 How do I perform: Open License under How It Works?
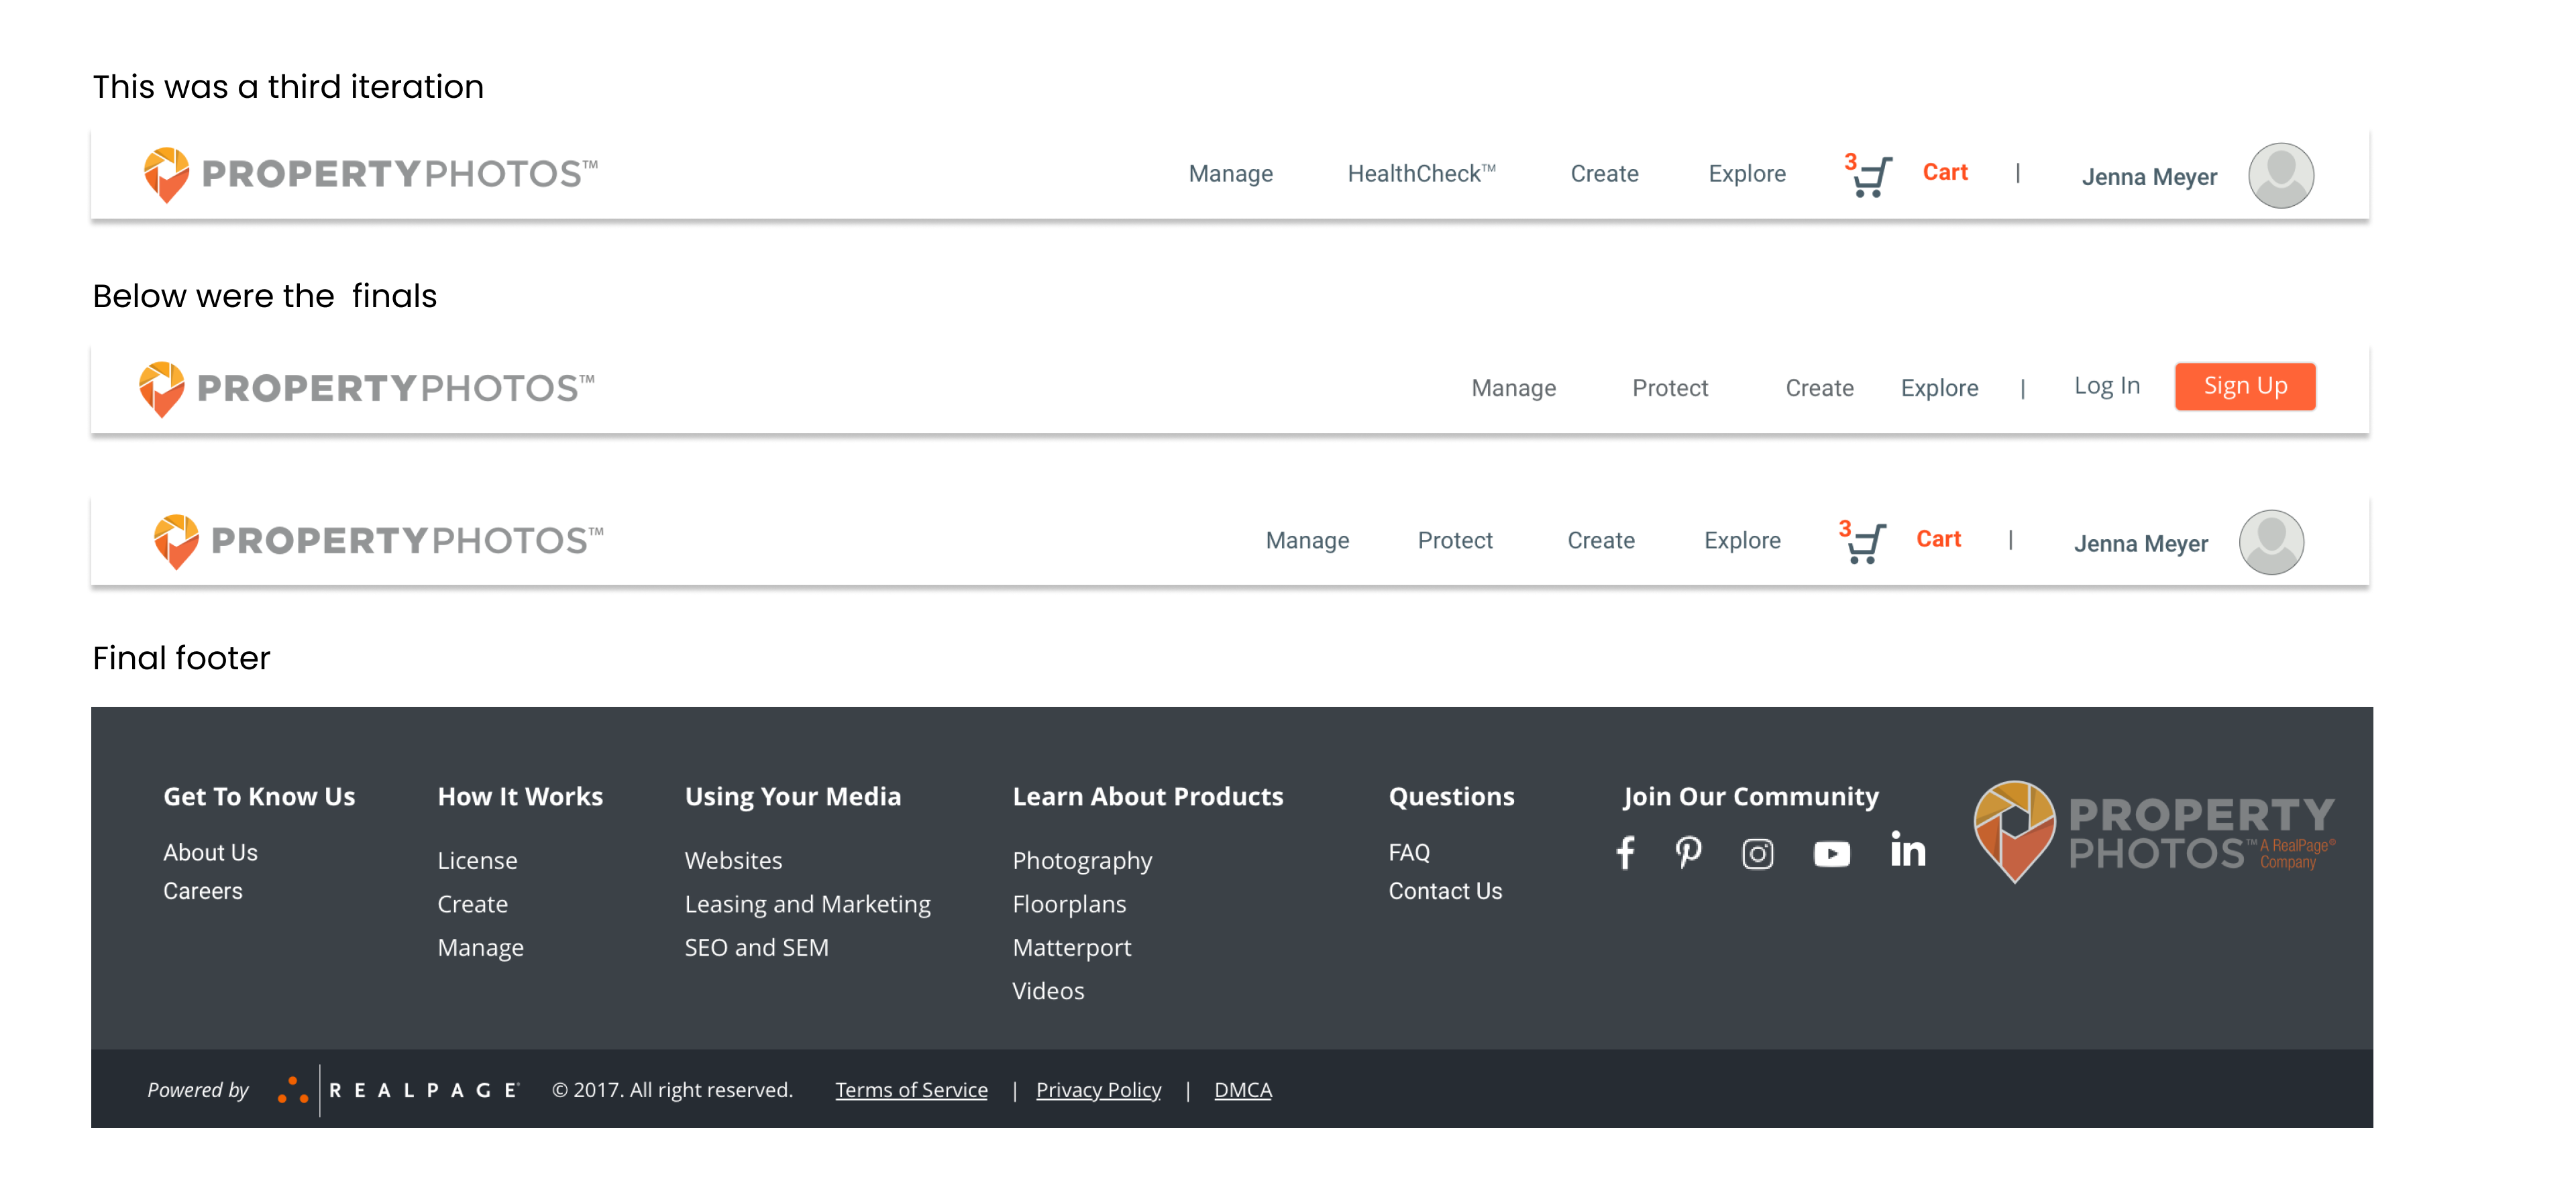[477, 861]
